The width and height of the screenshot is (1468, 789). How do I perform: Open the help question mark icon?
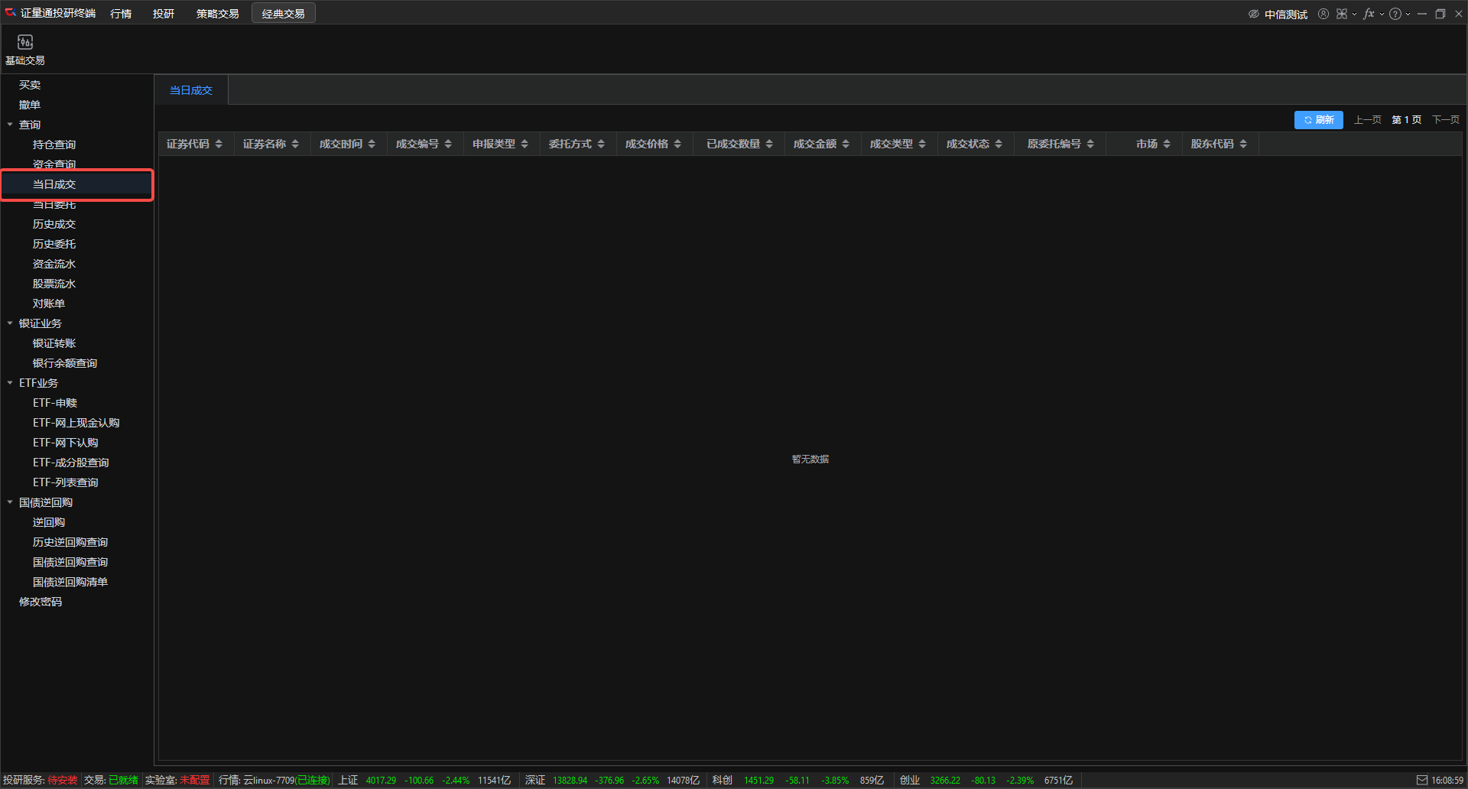tap(1395, 14)
